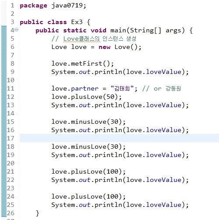Click the class name 'Ex3'
Image resolution: width=219 pixels, height=220 pixels.
click(77, 22)
